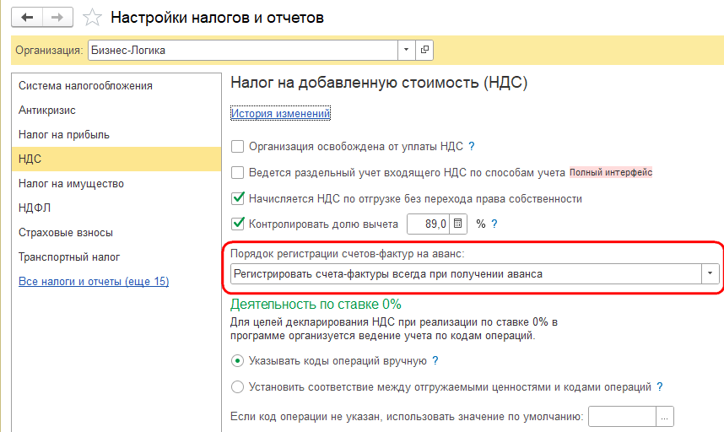Switch to Транспортный налог section

(116, 257)
